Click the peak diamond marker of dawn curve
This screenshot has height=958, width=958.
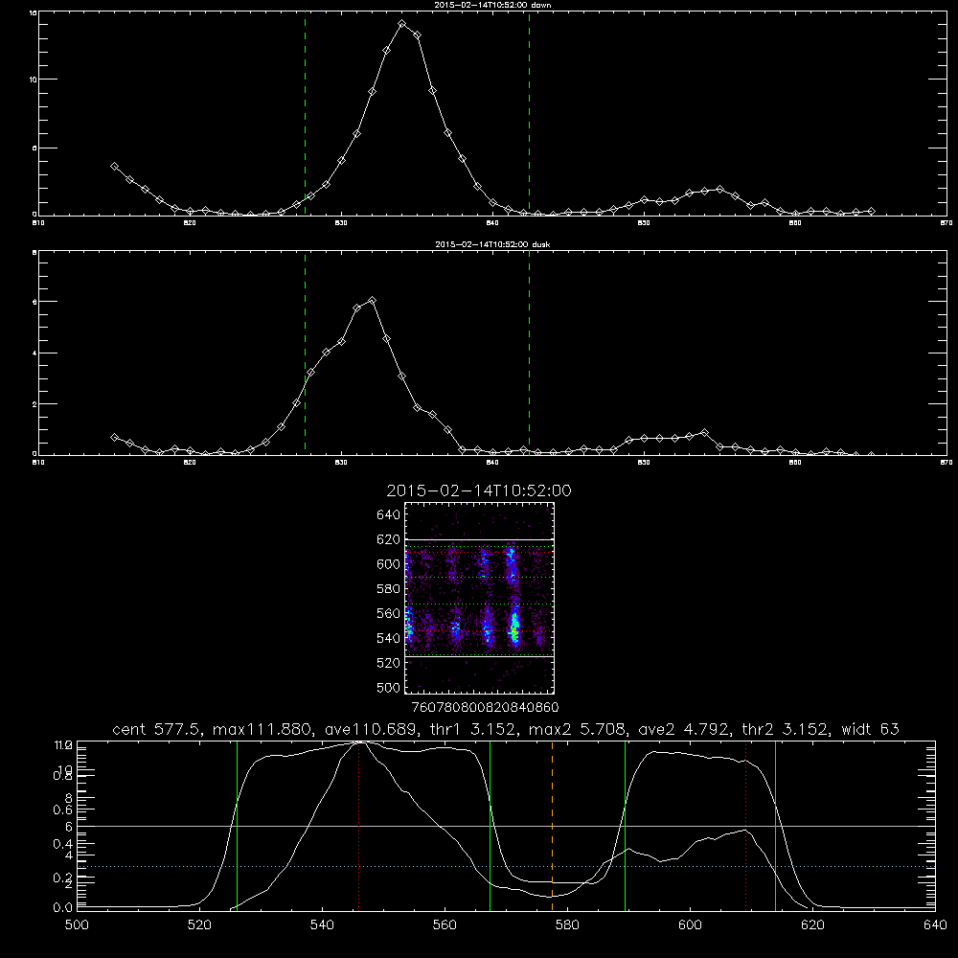(402, 24)
